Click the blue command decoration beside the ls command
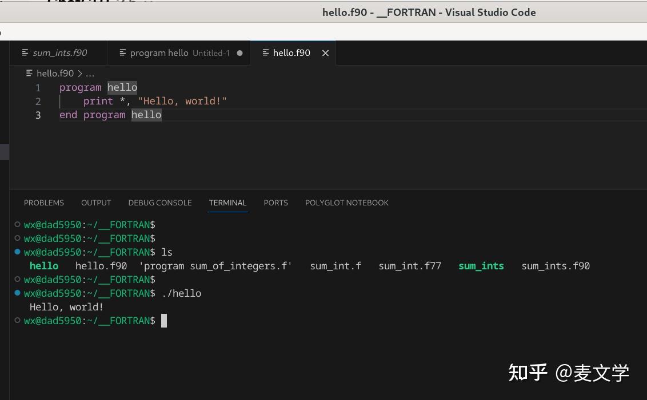Viewport: 647px width, 400px height. [17, 252]
